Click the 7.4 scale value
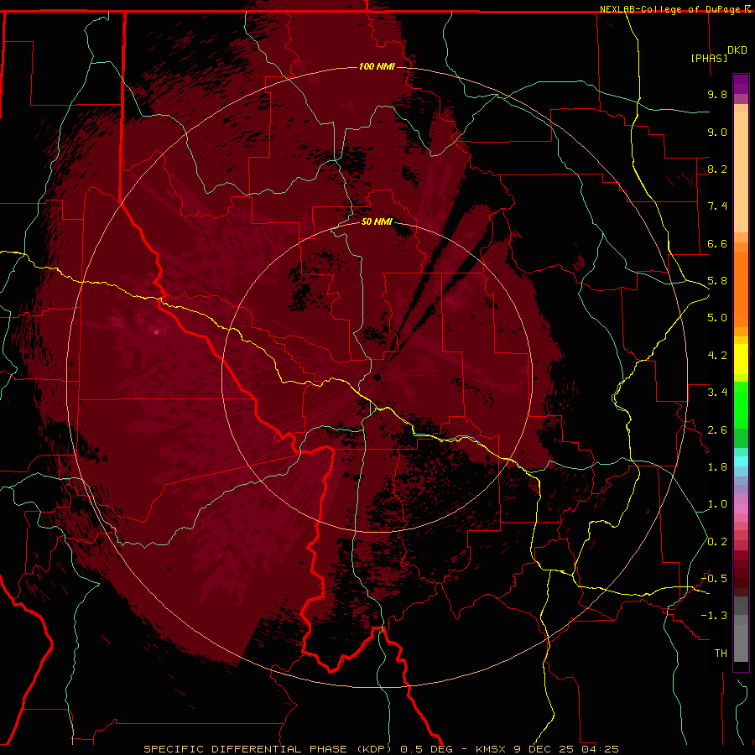 click(x=717, y=206)
